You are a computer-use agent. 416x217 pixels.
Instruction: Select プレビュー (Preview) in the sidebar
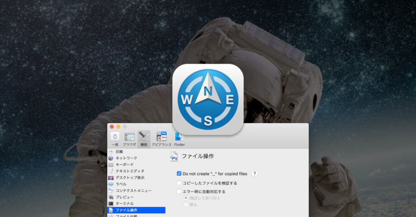coord(124,197)
